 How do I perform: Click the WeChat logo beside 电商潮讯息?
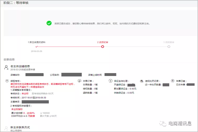163,123
